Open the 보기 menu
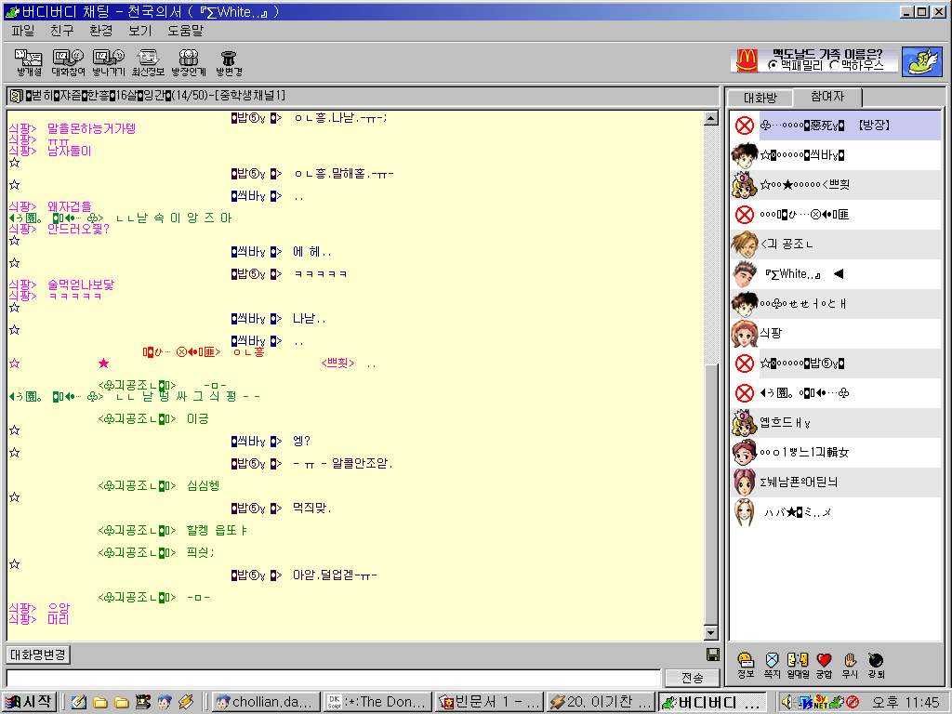 coord(139,31)
